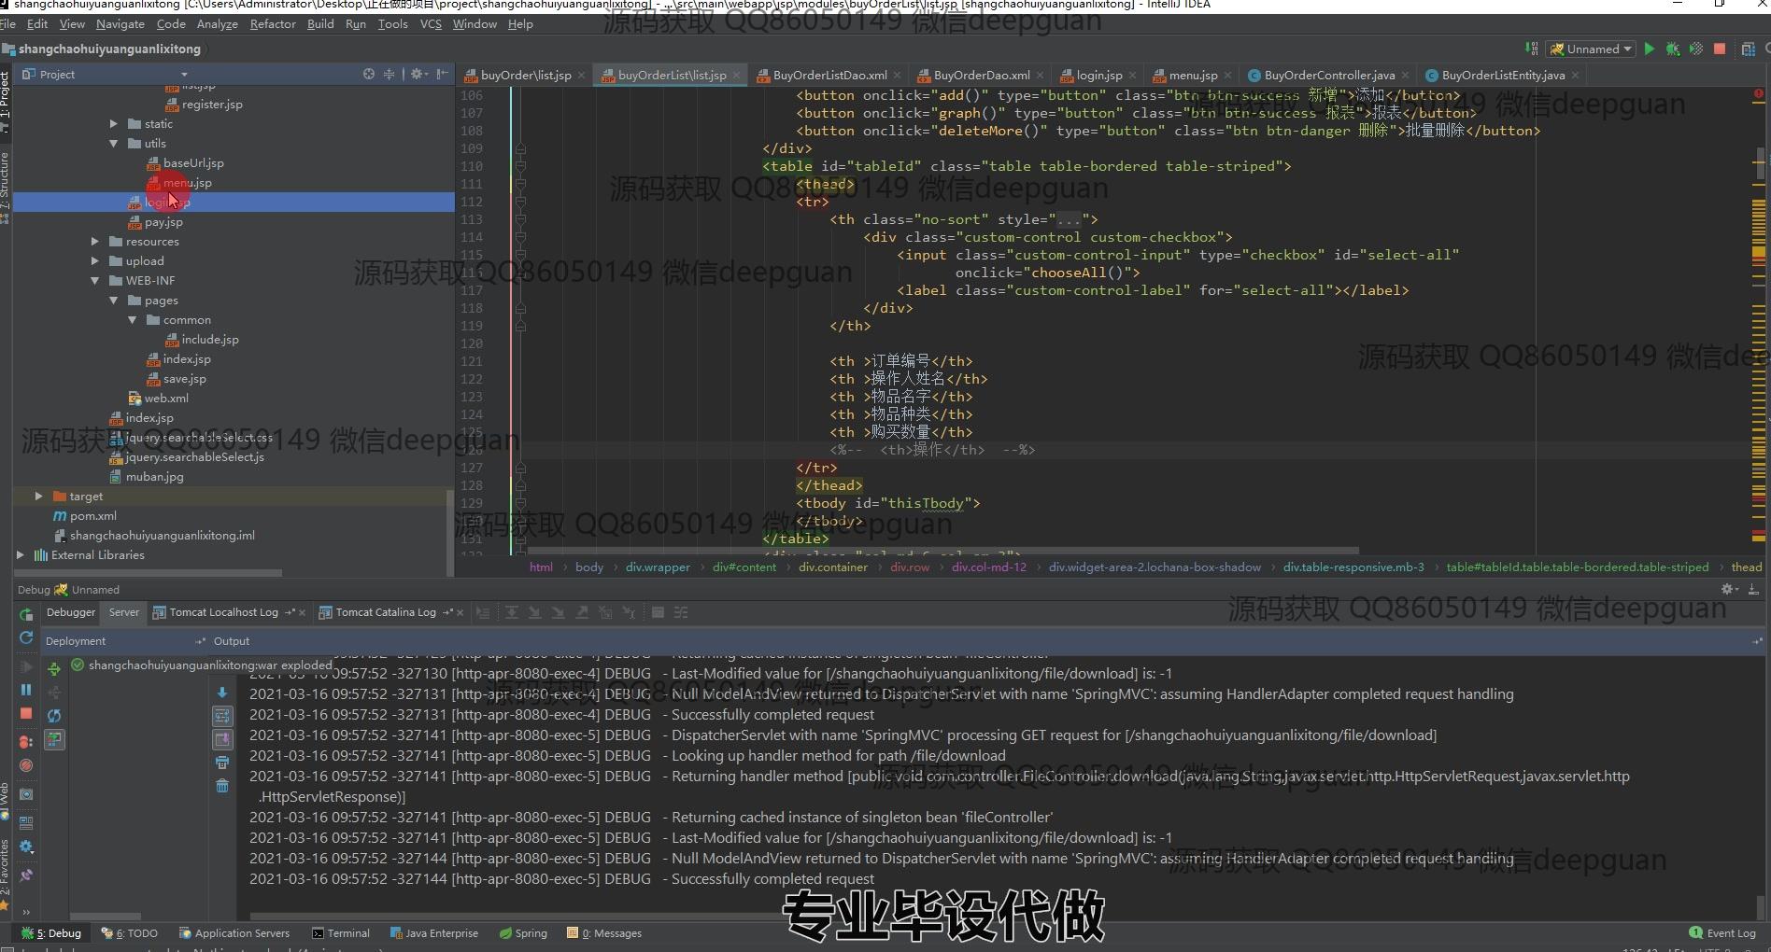This screenshot has height=952, width=1771.
Task: Switch to the BuyOrderController.java editor tab
Action: (1328, 75)
